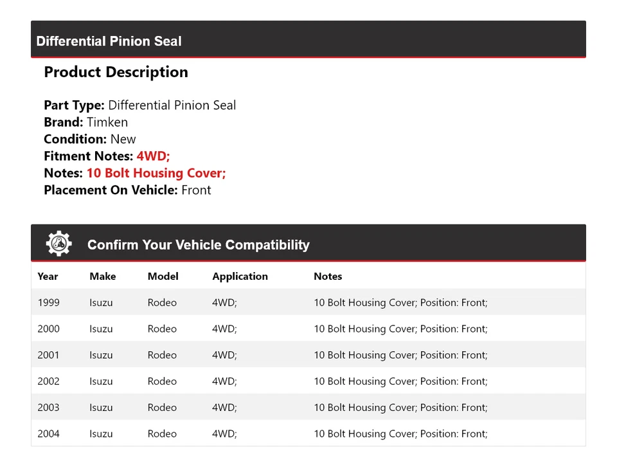
Task: Click the 2002 year cell
Action: coord(48,381)
